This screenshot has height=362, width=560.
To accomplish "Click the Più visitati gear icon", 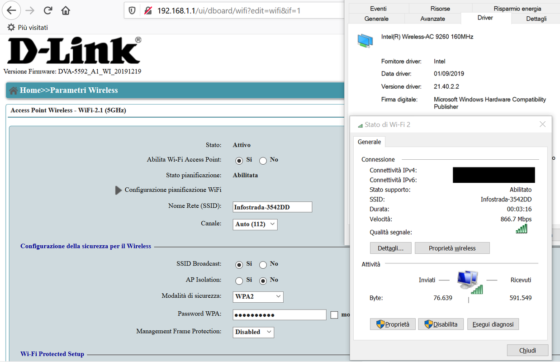I will click(x=11, y=28).
